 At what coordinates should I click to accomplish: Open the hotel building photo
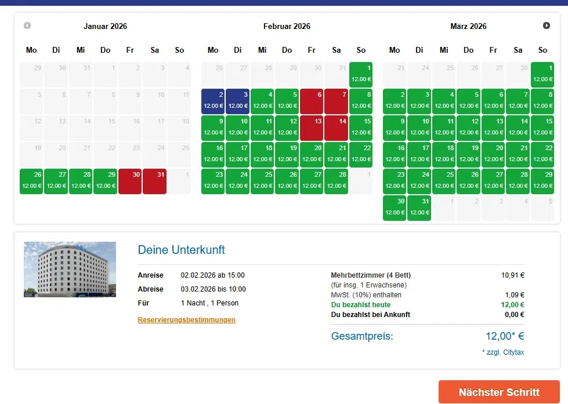pos(70,269)
